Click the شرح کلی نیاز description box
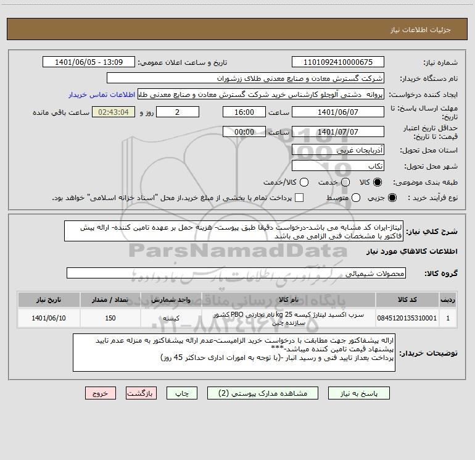Viewport: 475px width, 460px height. click(234, 232)
